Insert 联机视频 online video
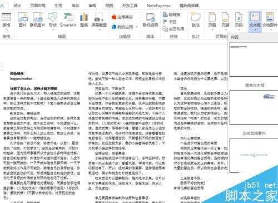Viewport: 278px width, 203px height. point(150,19)
